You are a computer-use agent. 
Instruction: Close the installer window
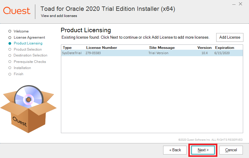coord(241,4)
